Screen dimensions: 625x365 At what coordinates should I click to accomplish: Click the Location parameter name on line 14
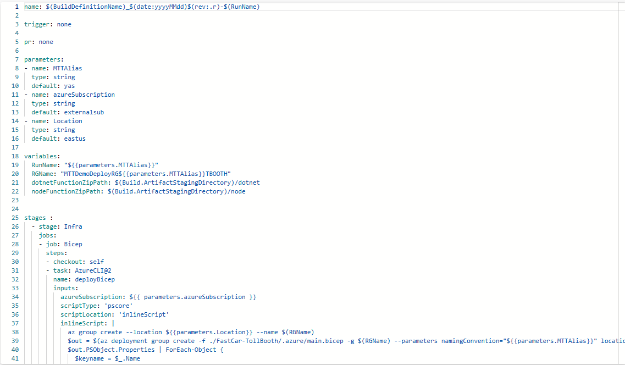[x=68, y=121]
